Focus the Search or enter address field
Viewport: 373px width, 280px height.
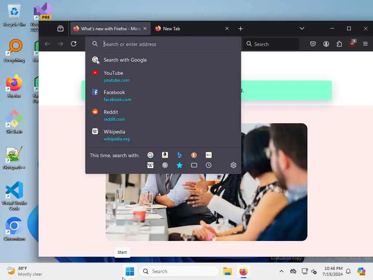tap(163, 44)
